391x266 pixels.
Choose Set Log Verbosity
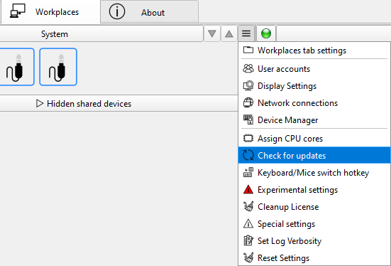(314, 240)
